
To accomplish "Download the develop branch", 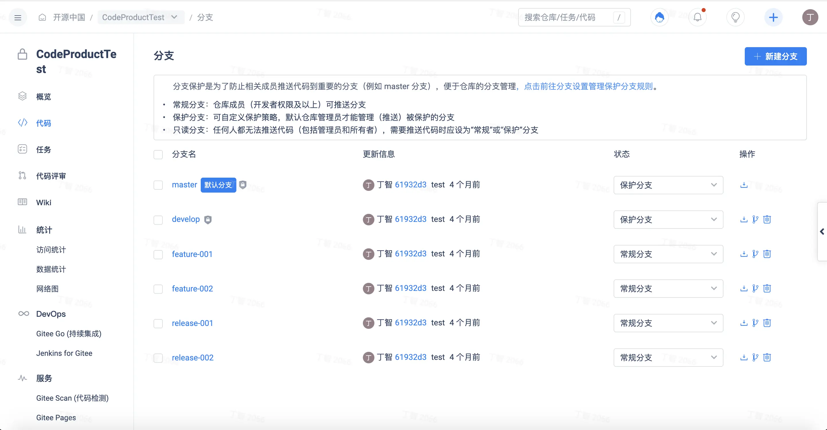I will [744, 220].
